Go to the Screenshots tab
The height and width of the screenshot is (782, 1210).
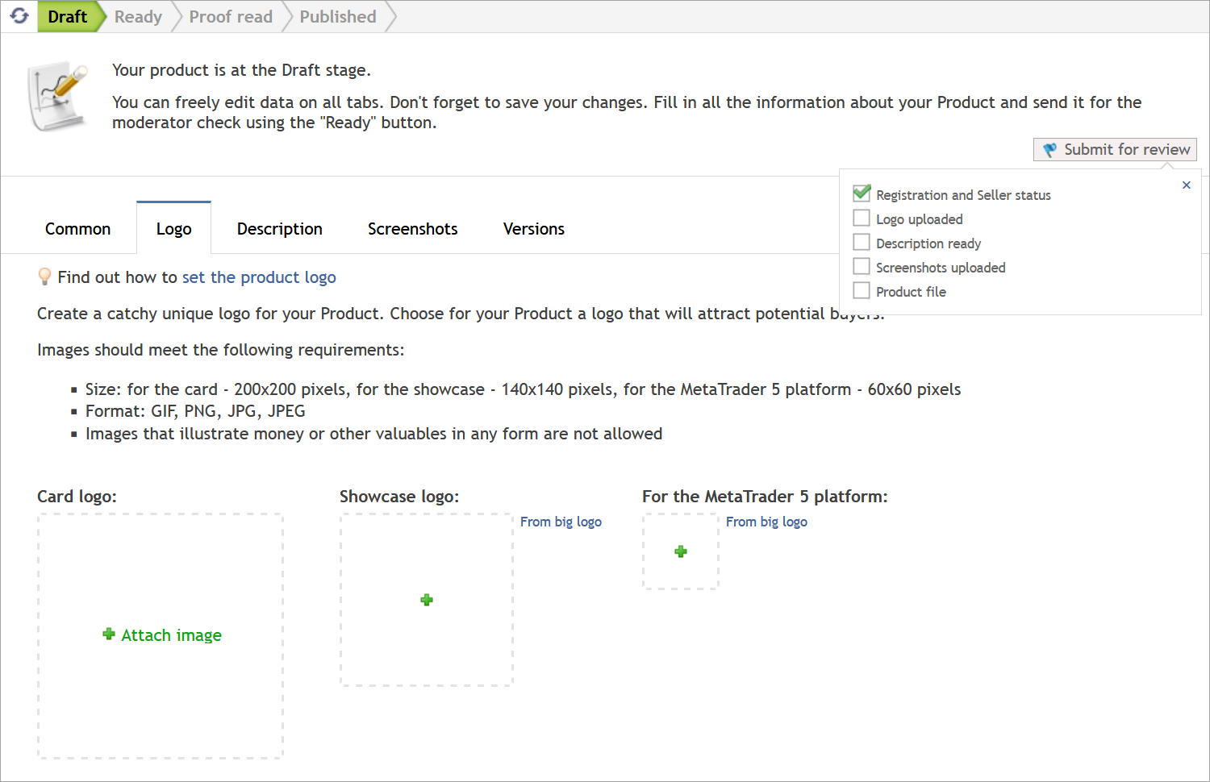[x=412, y=229]
